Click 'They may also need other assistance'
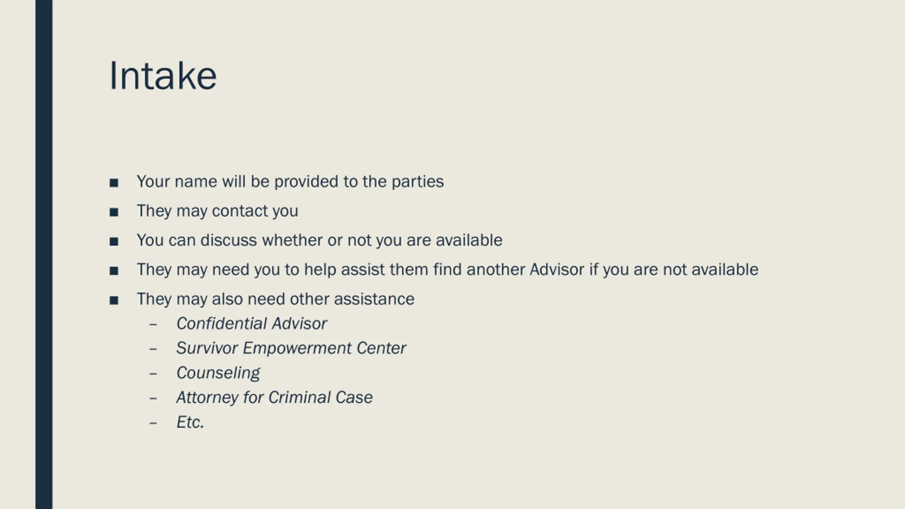The image size is (905, 509). tap(275, 299)
